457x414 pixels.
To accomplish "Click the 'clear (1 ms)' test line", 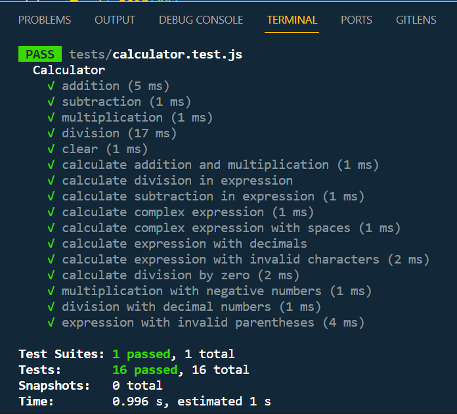I will 104,149.
